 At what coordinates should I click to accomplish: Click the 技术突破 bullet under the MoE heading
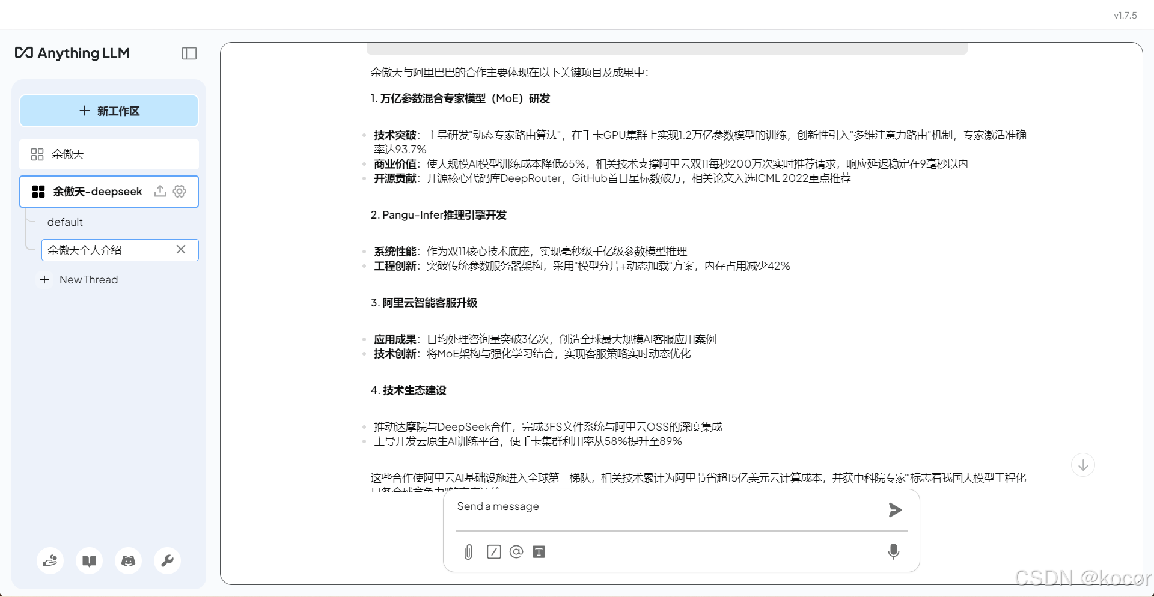click(700, 142)
